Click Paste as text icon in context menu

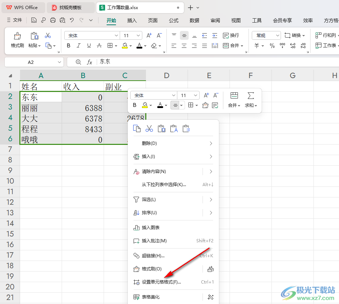(x=174, y=129)
